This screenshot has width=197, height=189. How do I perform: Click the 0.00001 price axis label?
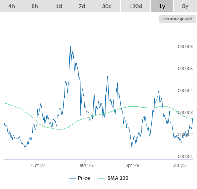tap(185, 157)
